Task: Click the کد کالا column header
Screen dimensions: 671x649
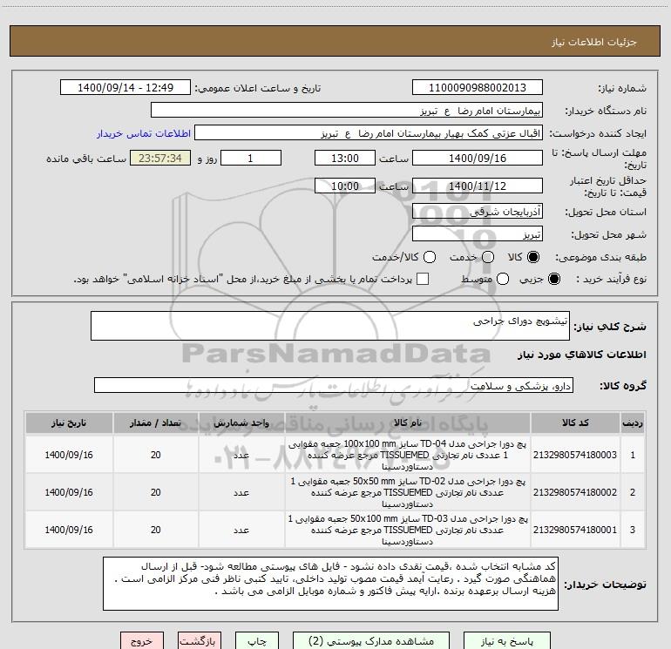Action: point(575,423)
